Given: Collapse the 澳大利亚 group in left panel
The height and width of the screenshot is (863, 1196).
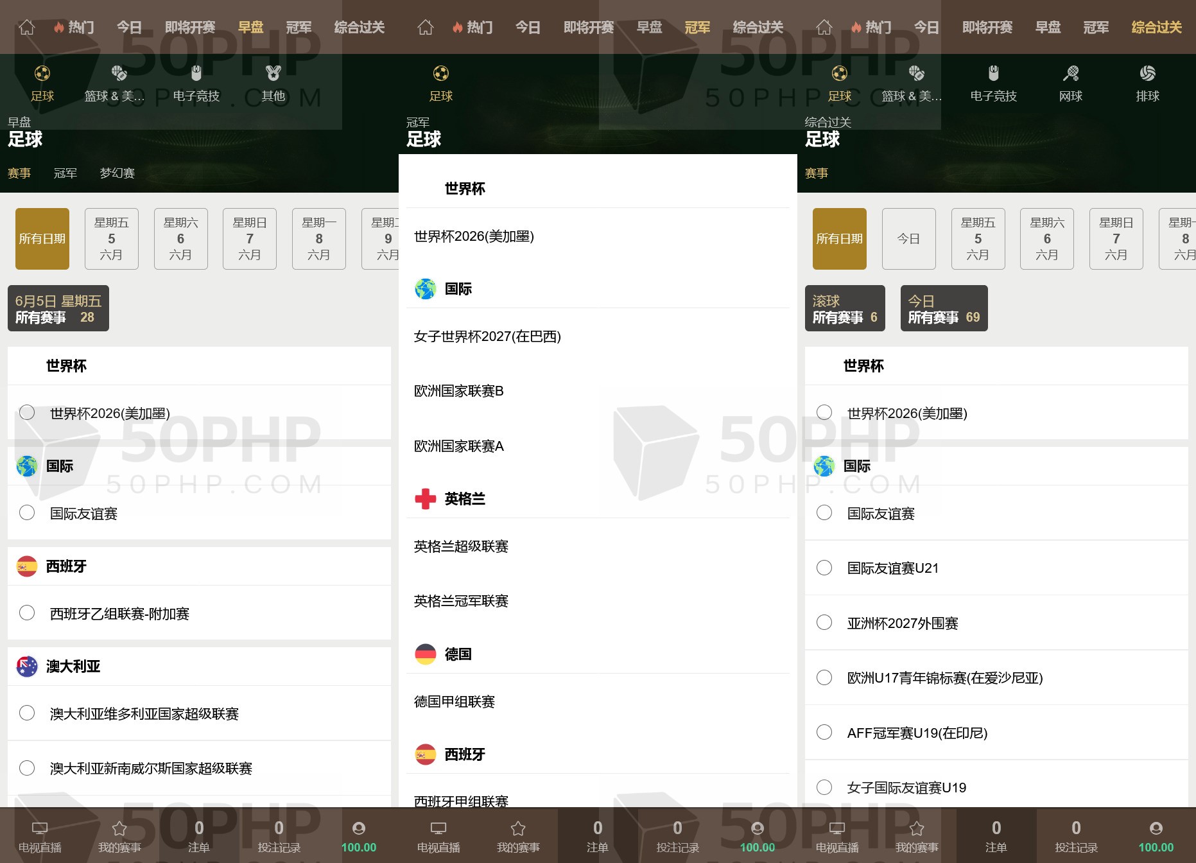Looking at the screenshot, I should 199,667.
